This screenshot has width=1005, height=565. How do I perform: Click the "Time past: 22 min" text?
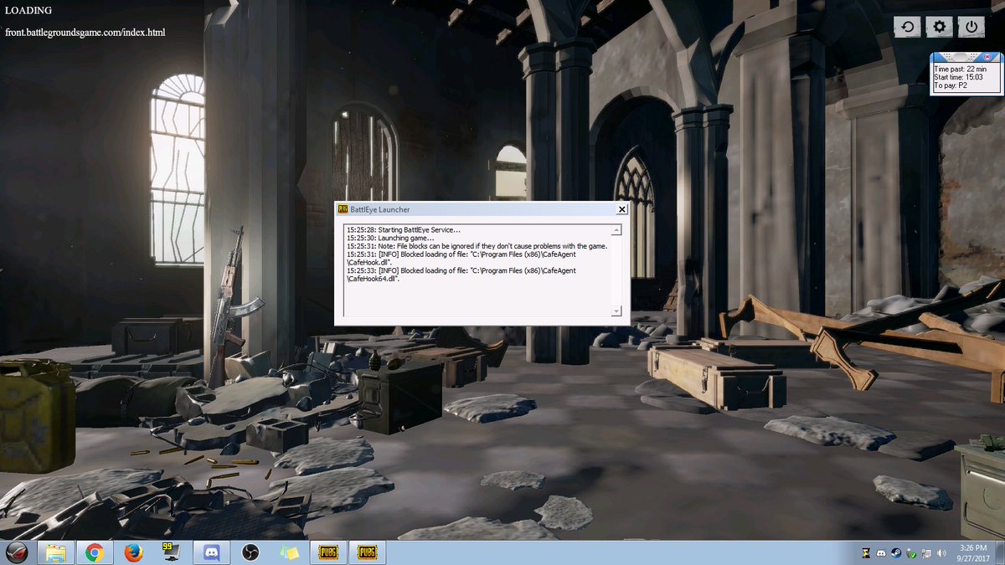(x=961, y=69)
